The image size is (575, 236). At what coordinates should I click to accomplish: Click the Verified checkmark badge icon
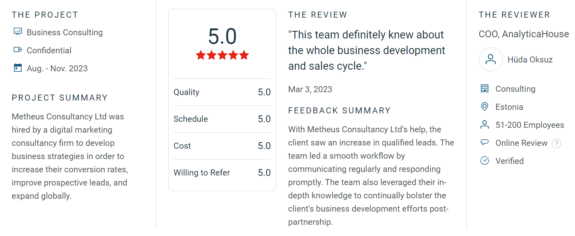(x=485, y=161)
